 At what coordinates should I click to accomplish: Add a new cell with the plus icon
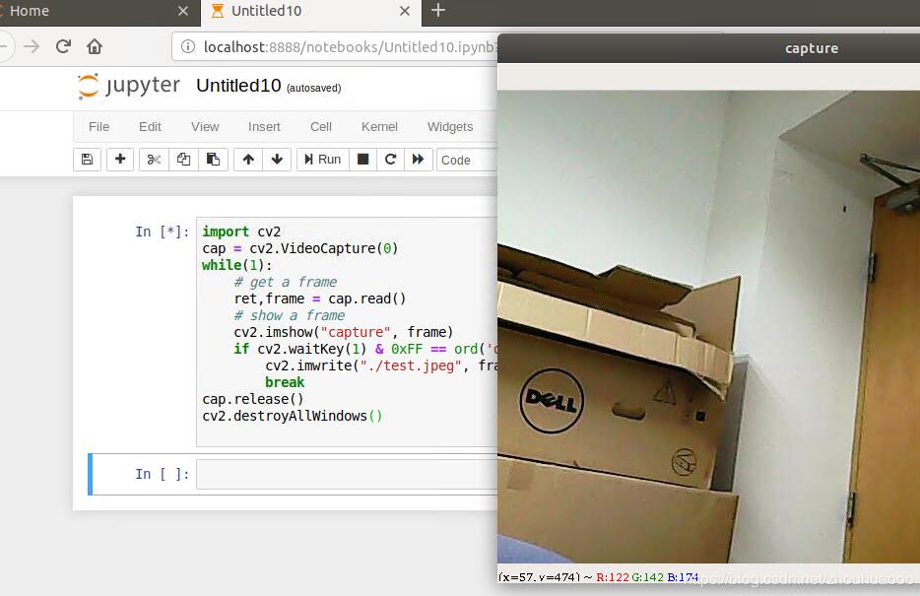pos(119,159)
